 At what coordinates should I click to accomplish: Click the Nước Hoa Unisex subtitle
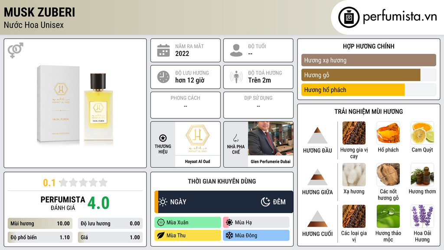point(34,25)
